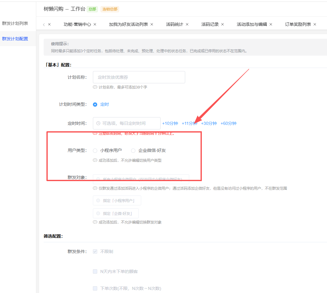Image resolution: width=327 pixels, height=293 pixels.
Task: Click the +30分钟 quick time link
Action: point(209,123)
